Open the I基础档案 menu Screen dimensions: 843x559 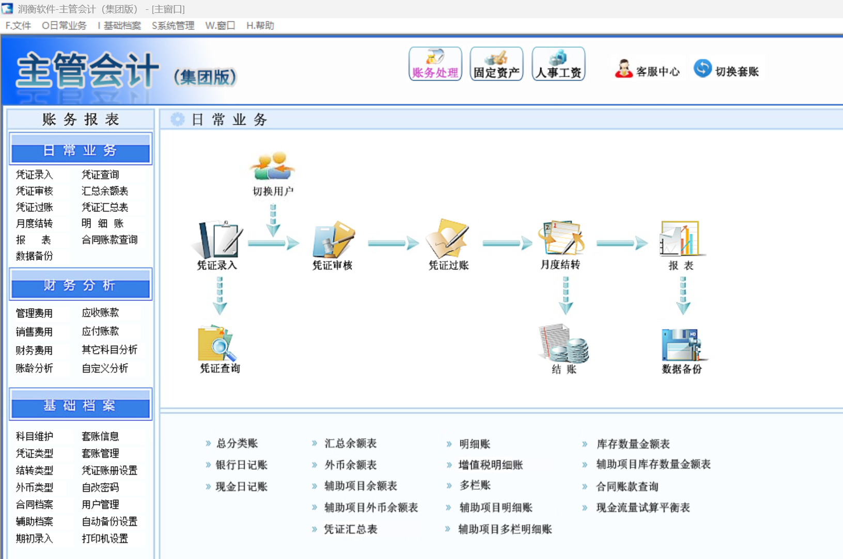pos(119,26)
